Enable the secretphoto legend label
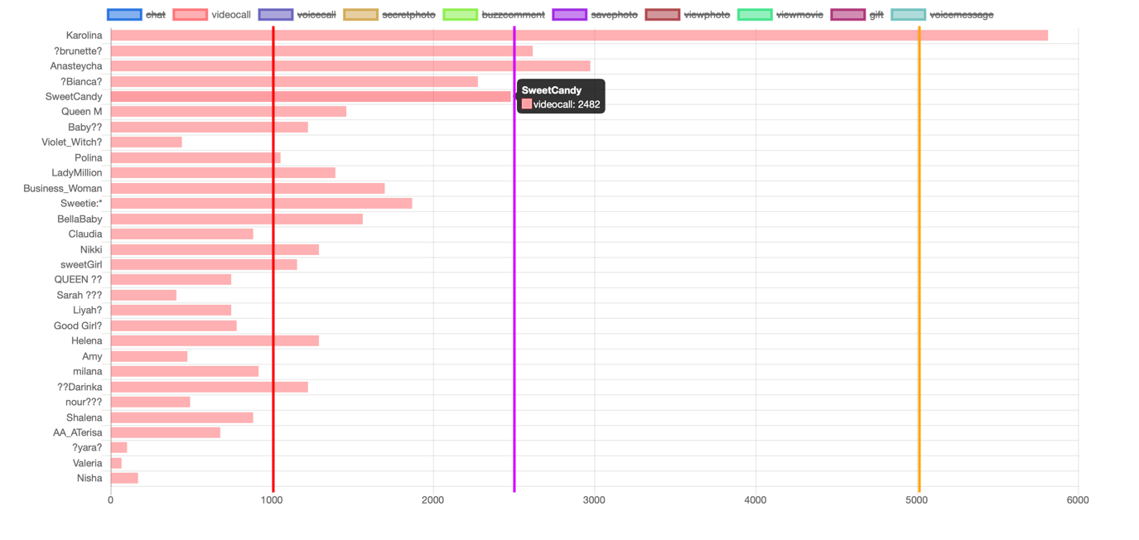 click(409, 14)
